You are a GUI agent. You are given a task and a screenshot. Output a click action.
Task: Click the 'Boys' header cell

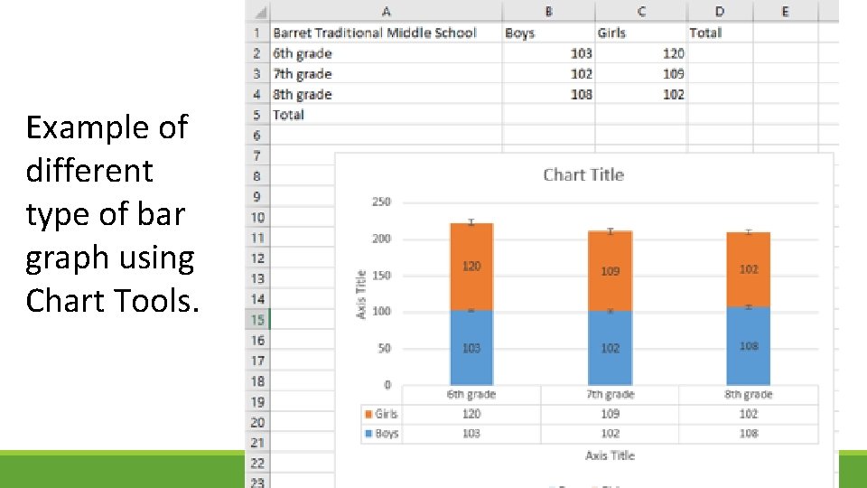click(x=548, y=33)
